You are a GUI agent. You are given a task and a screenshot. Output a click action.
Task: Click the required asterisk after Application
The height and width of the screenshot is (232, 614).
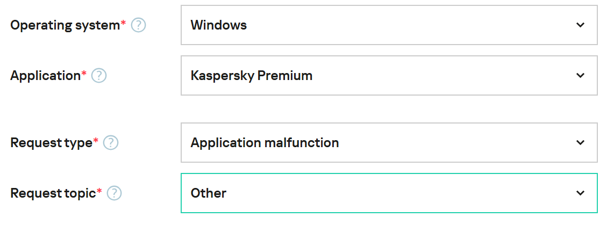click(x=84, y=74)
